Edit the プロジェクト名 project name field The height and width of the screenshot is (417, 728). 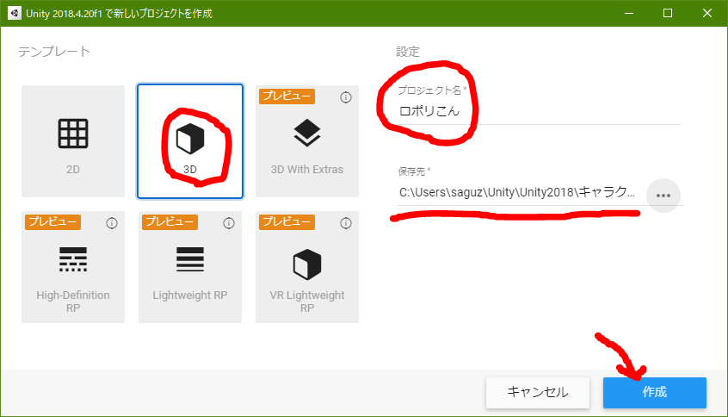coord(539,111)
